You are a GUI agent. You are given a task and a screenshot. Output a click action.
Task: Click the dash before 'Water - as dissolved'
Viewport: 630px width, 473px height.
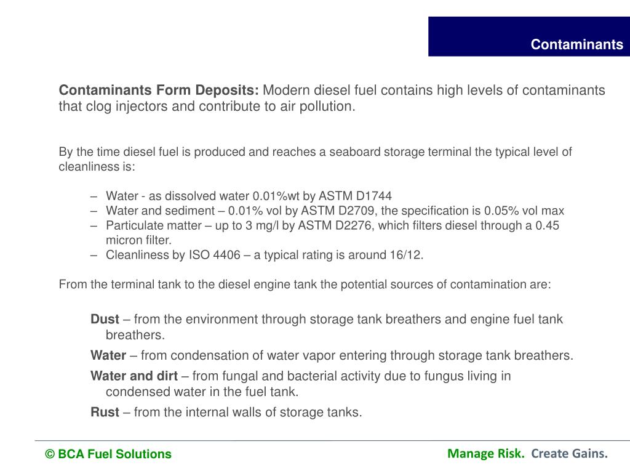pos(94,196)
